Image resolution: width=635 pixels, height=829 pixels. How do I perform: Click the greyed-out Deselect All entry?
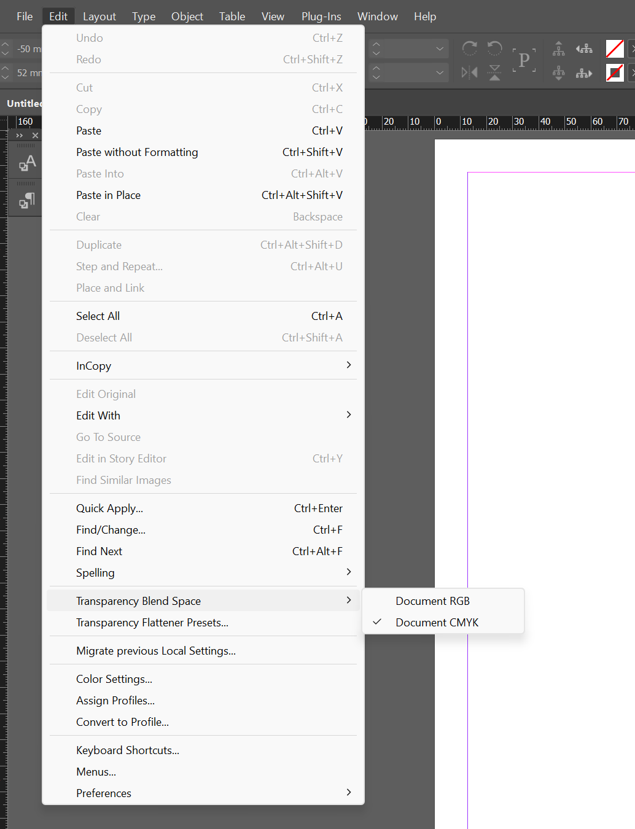(x=203, y=338)
